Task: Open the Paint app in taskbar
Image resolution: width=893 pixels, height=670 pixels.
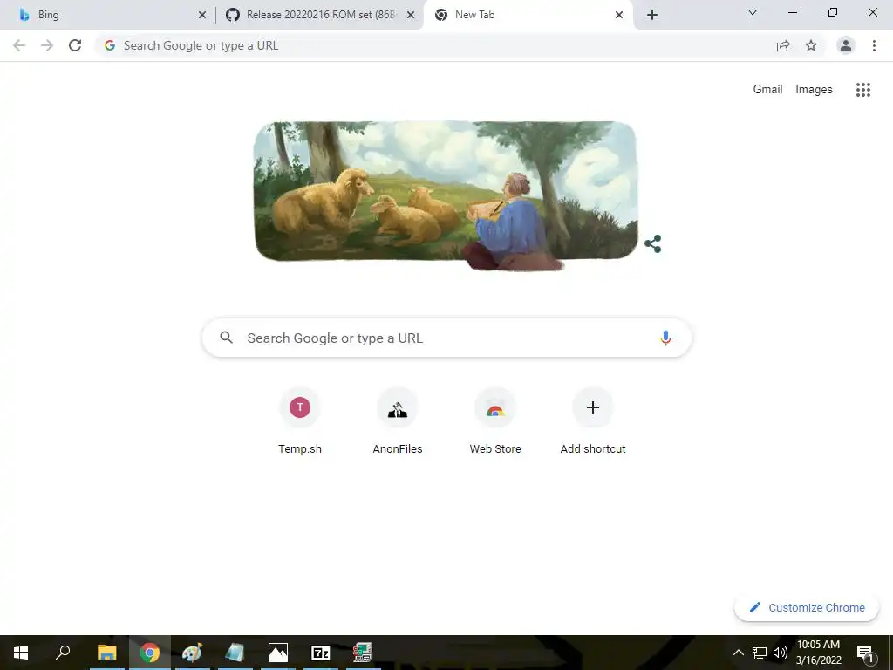Action: point(192,653)
